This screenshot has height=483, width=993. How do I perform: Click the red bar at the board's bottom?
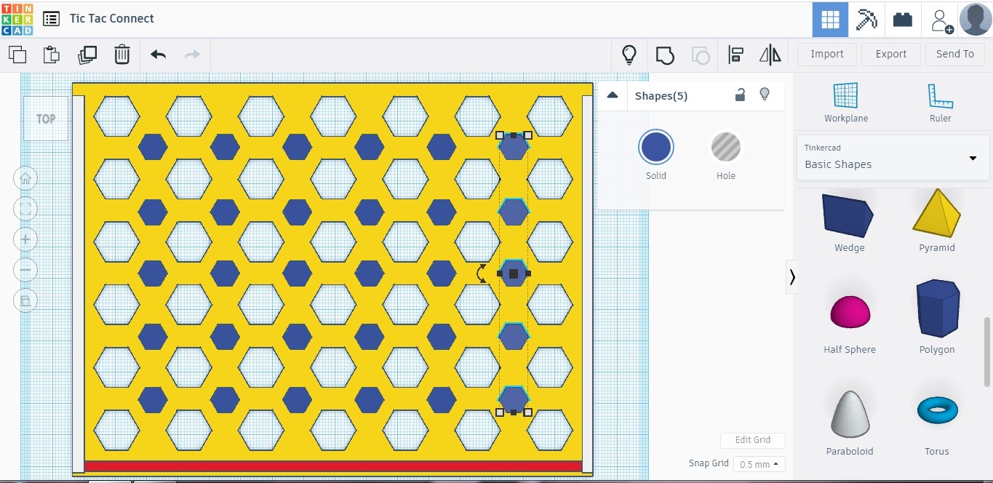coord(333,466)
